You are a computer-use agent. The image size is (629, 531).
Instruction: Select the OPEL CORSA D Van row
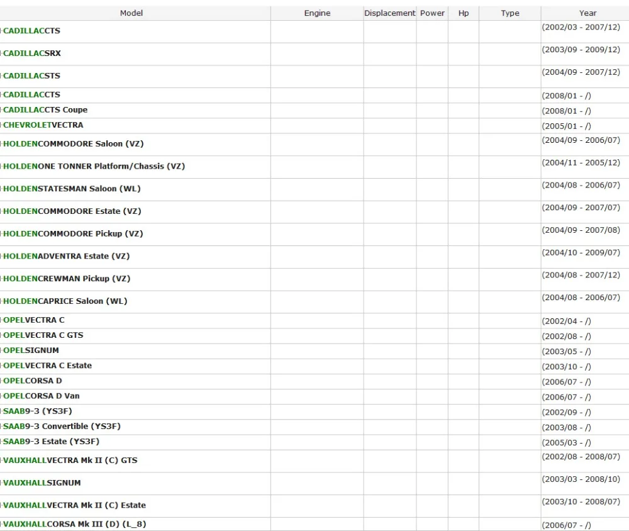coord(314,396)
